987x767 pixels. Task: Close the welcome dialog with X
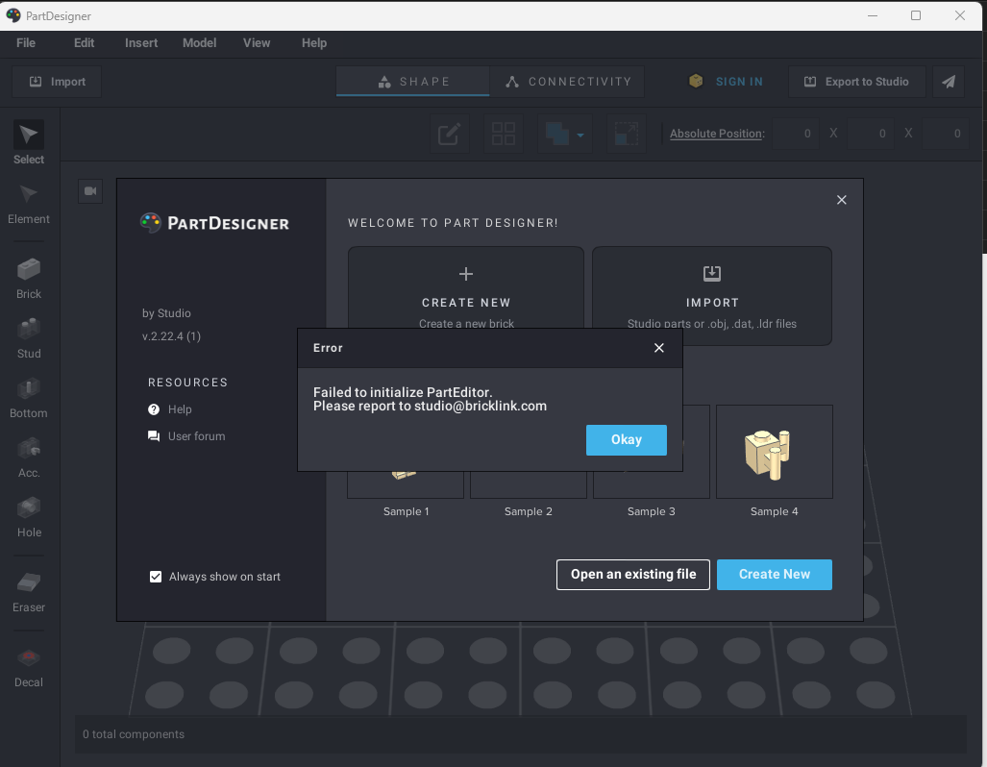click(842, 200)
